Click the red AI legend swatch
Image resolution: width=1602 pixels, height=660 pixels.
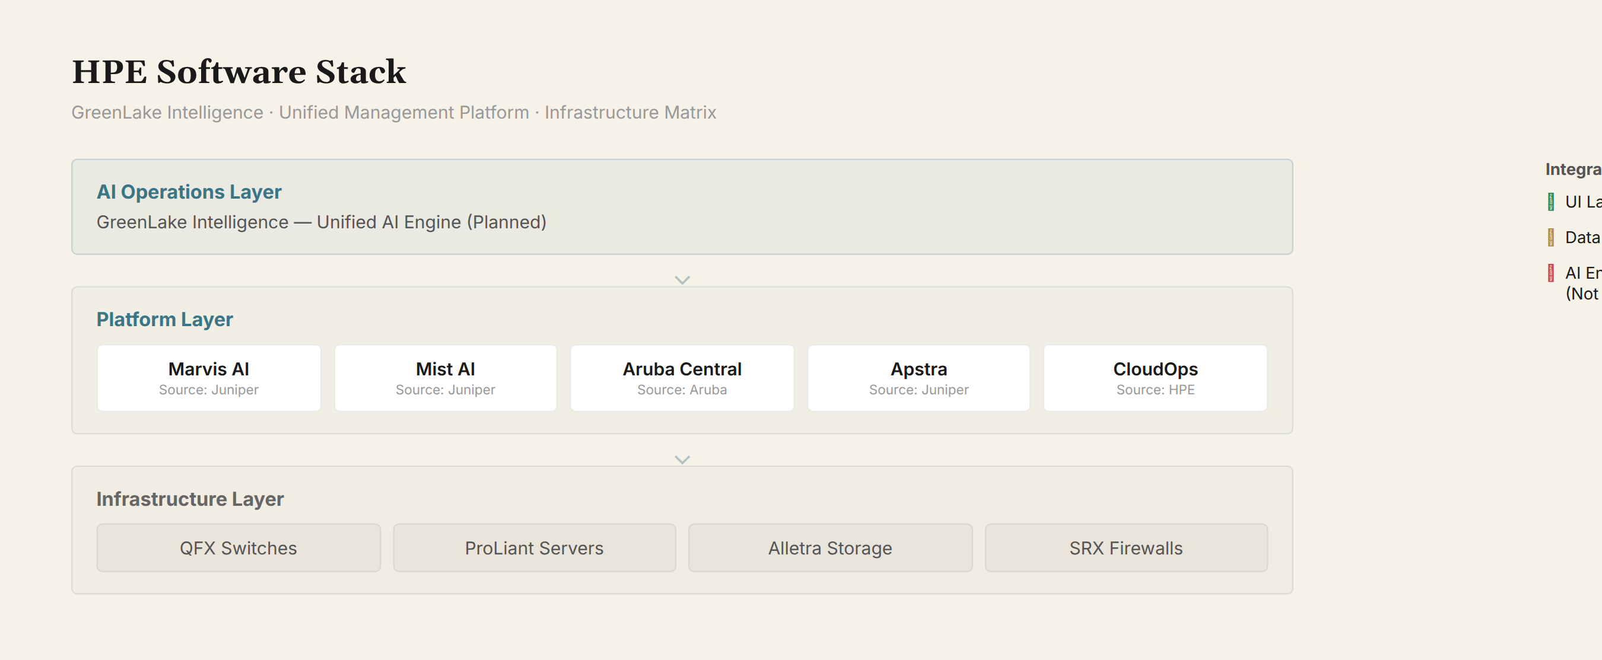[x=1551, y=273]
